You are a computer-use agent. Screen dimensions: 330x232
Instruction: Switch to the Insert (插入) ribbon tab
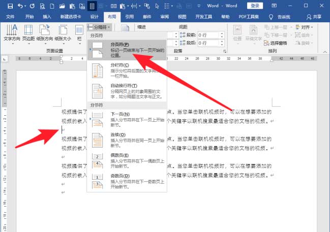[47, 16]
